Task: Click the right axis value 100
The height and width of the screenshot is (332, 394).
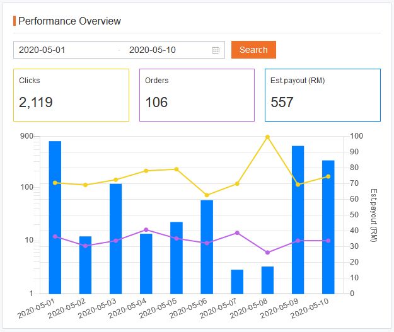Action: click(356, 136)
